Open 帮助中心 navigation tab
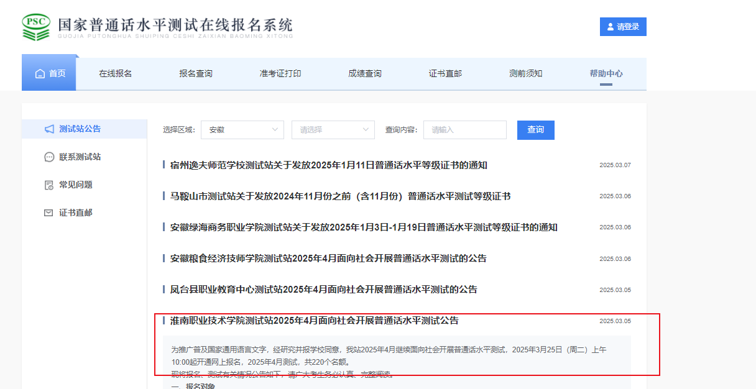This screenshot has width=756, height=389. [606, 73]
